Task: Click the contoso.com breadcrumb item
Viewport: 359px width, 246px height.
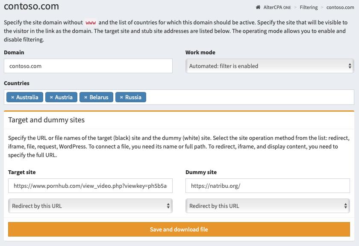Action: [340, 7]
